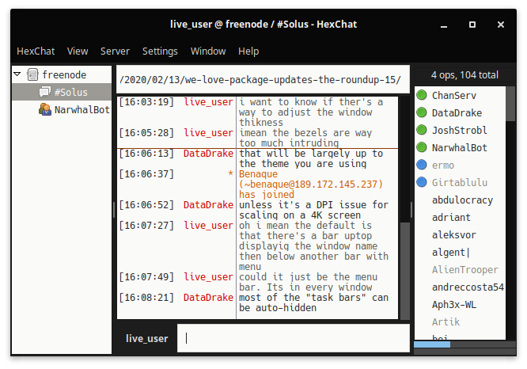The image size is (527, 369).
Task: Select Girtablulu in the user list
Action: point(460,183)
